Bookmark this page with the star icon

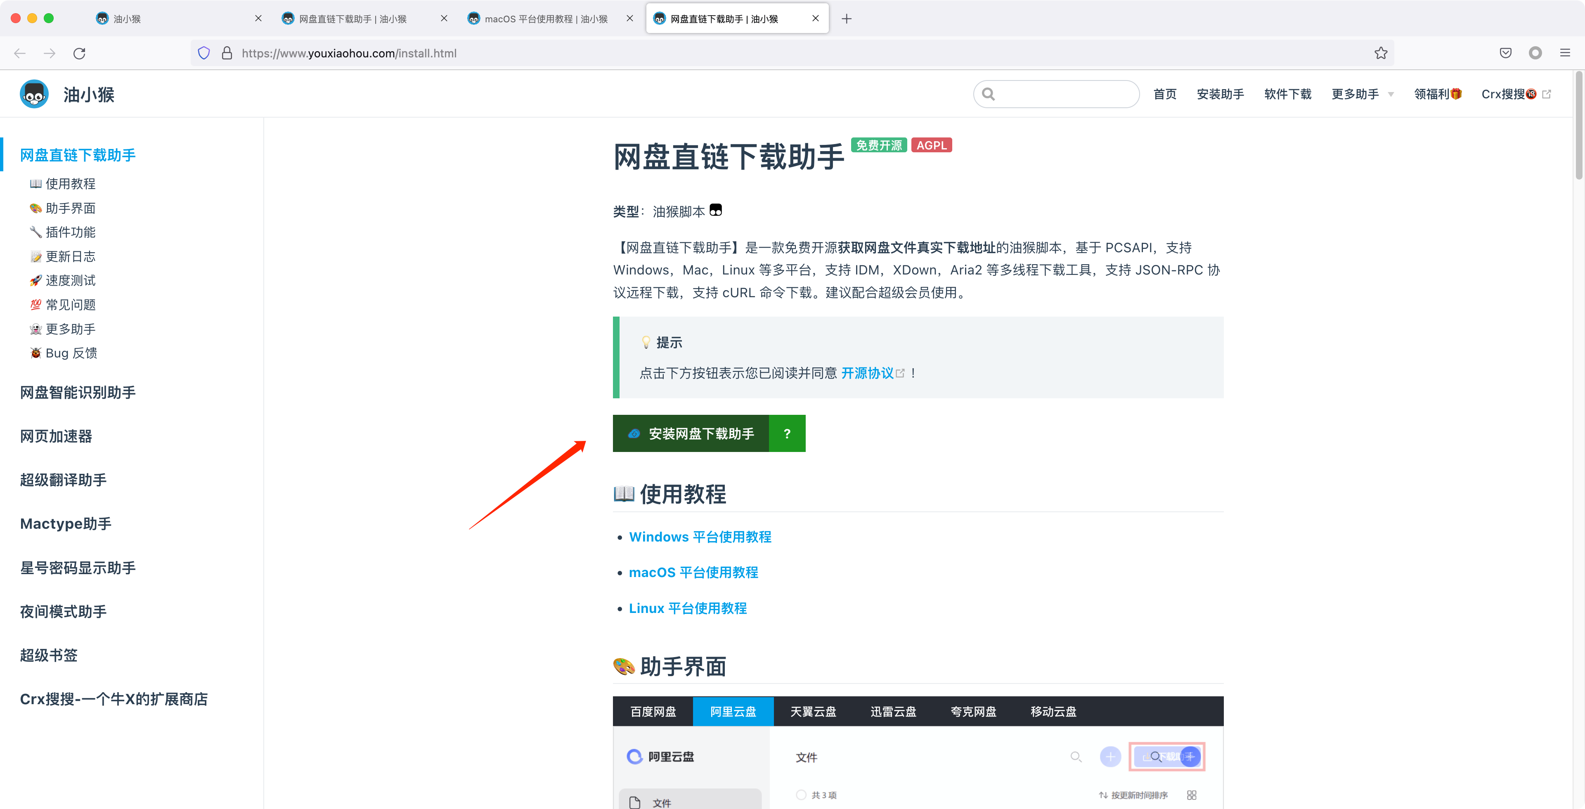[x=1381, y=54]
